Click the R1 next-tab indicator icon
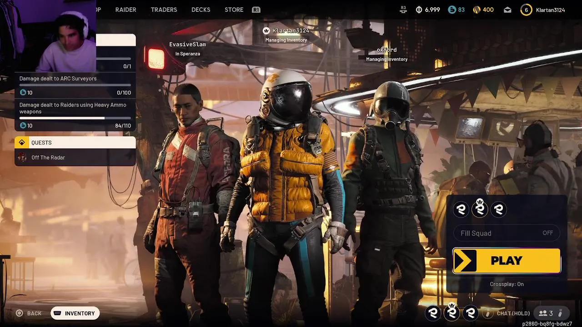This screenshot has height=327, width=582. click(x=256, y=10)
